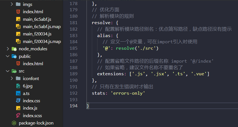Collapse the public folder chevron
This screenshot has width=238, height=127.
click(x=8, y=56)
